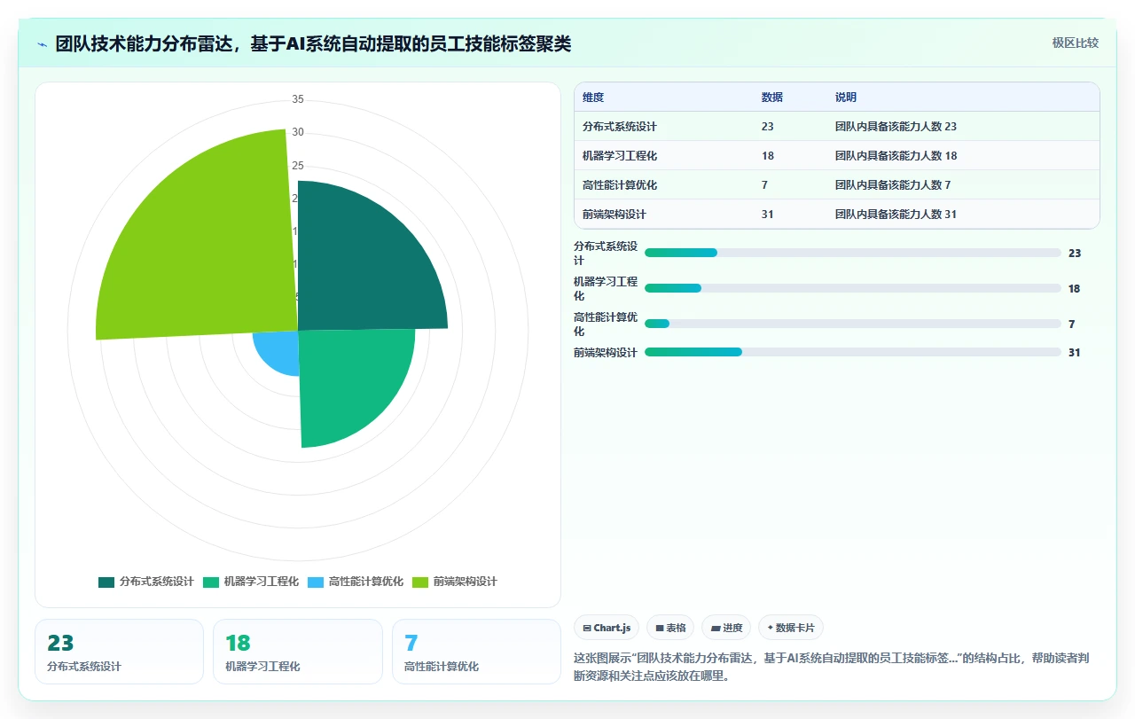Open the 18 机器学习工程化 data card
The image size is (1135, 719).
298,652
